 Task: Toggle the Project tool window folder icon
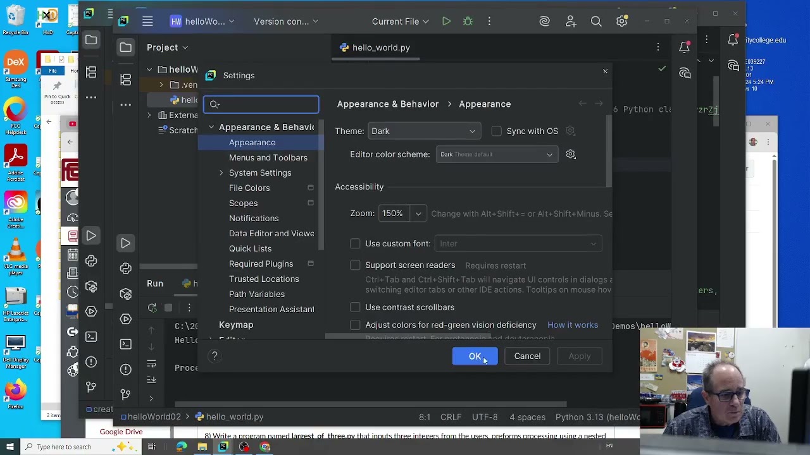pos(125,47)
